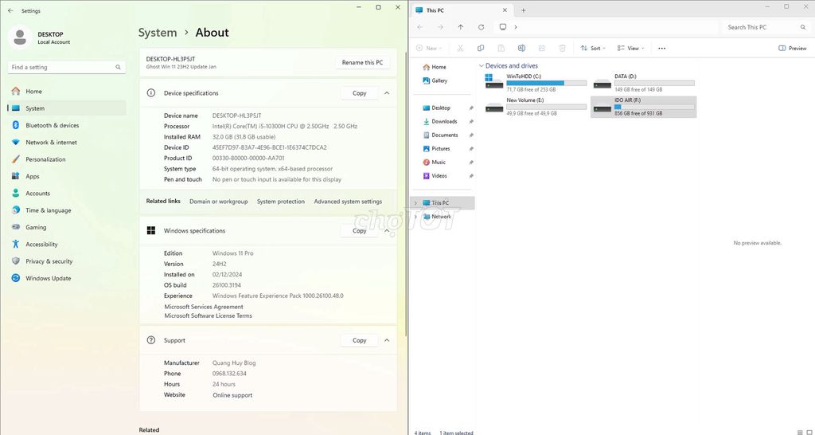Open Microsoft Software License Terms link
Screen dimensions: 815x435
(x=208, y=315)
